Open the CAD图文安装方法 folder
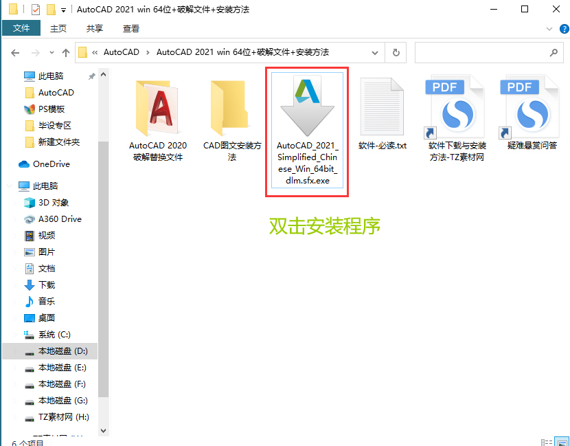 [x=232, y=120]
